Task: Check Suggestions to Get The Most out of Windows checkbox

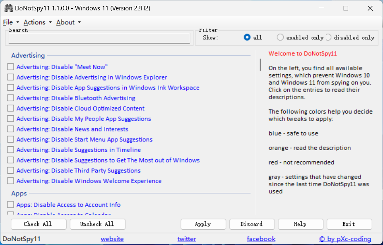Action: [x=10, y=160]
